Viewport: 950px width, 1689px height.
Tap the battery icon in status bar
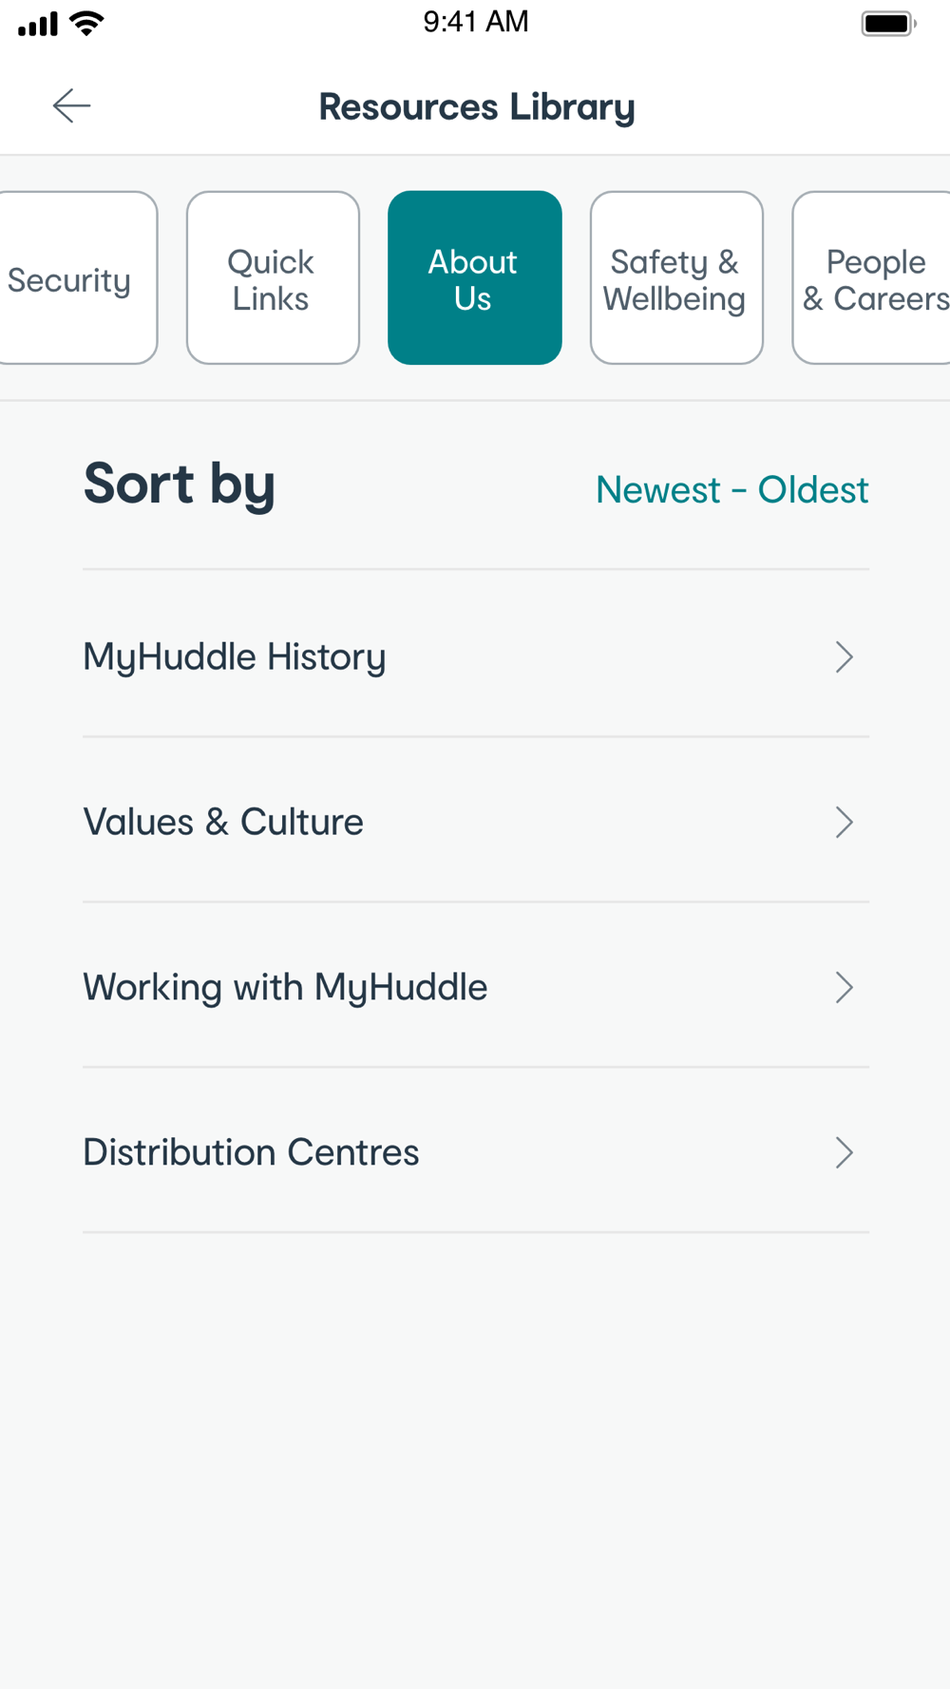[888, 24]
